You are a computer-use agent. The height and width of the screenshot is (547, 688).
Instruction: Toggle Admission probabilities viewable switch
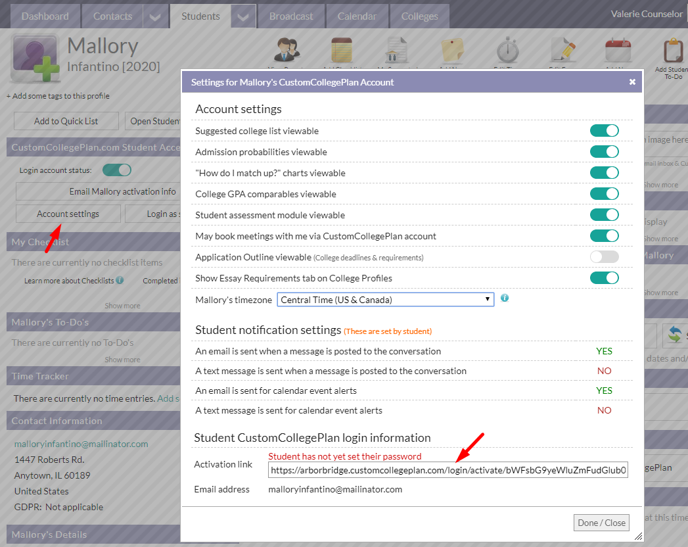(x=604, y=151)
